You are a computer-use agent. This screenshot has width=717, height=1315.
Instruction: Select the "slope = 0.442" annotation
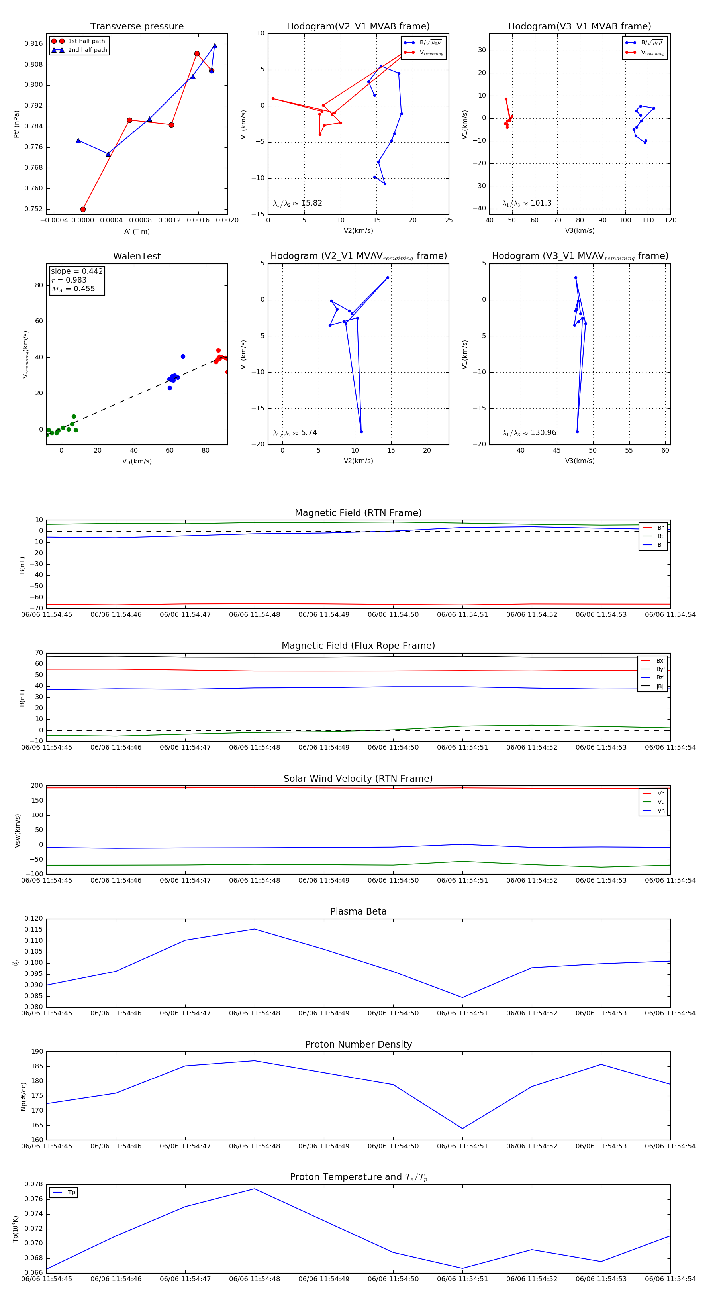click(x=76, y=271)
